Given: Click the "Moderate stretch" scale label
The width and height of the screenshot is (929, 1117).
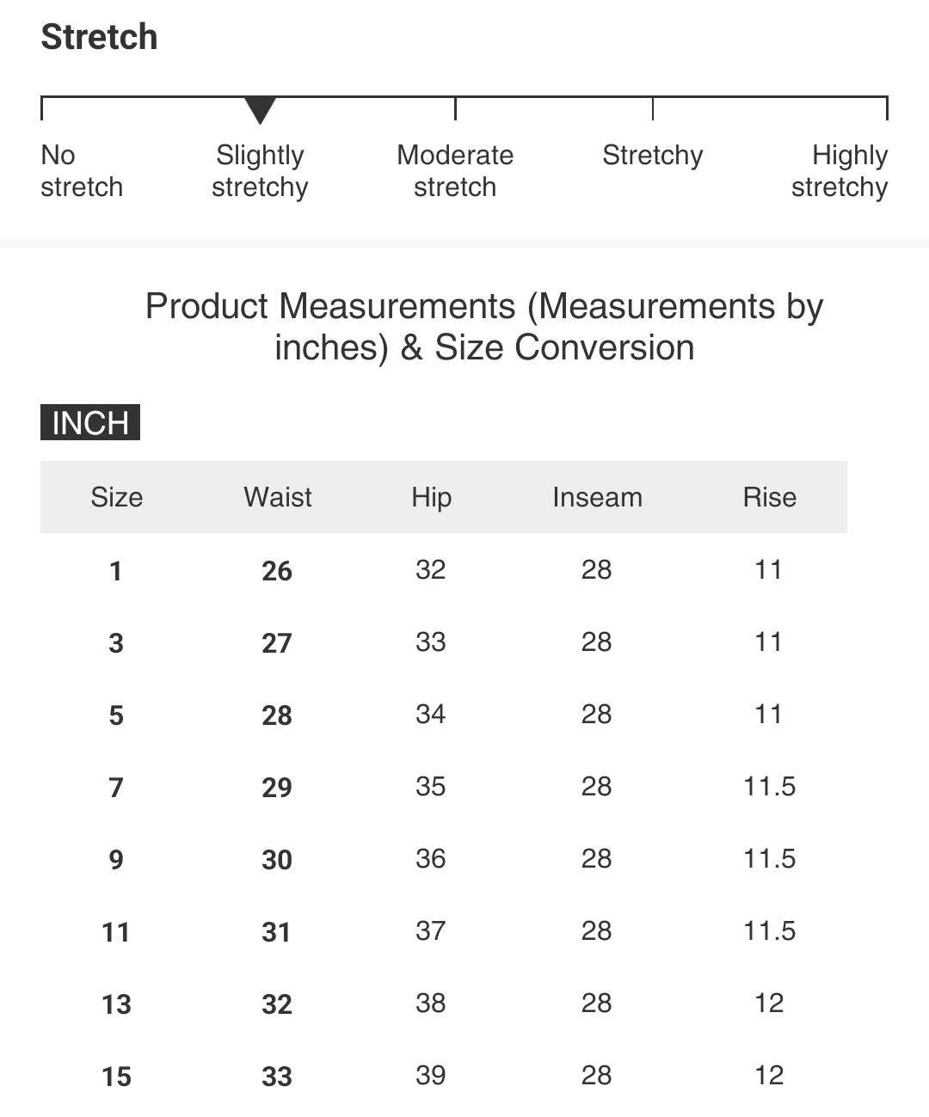Looking at the screenshot, I should click(455, 171).
